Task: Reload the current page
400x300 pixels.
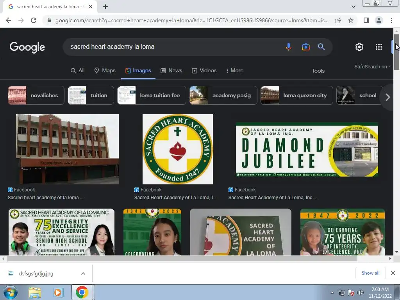Action: (x=34, y=20)
